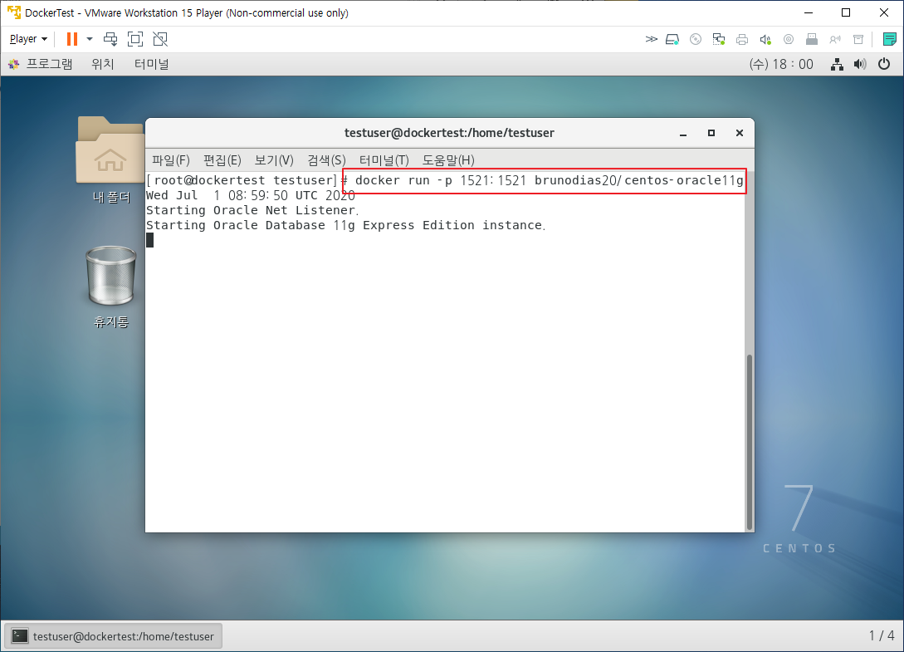Image resolution: width=904 pixels, height=652 pixels.
Task: Click the [root@dockertest testuser] prompt
Action: tap(241, 180)
